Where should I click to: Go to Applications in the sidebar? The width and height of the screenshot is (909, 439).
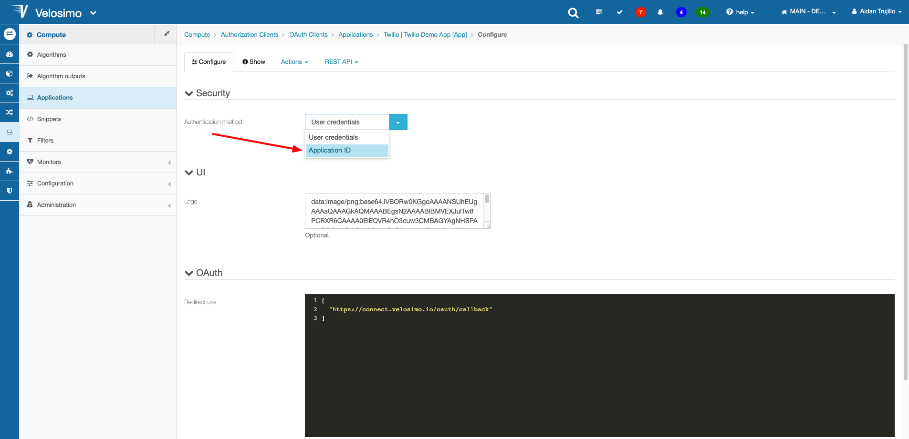tap(98, 98)
